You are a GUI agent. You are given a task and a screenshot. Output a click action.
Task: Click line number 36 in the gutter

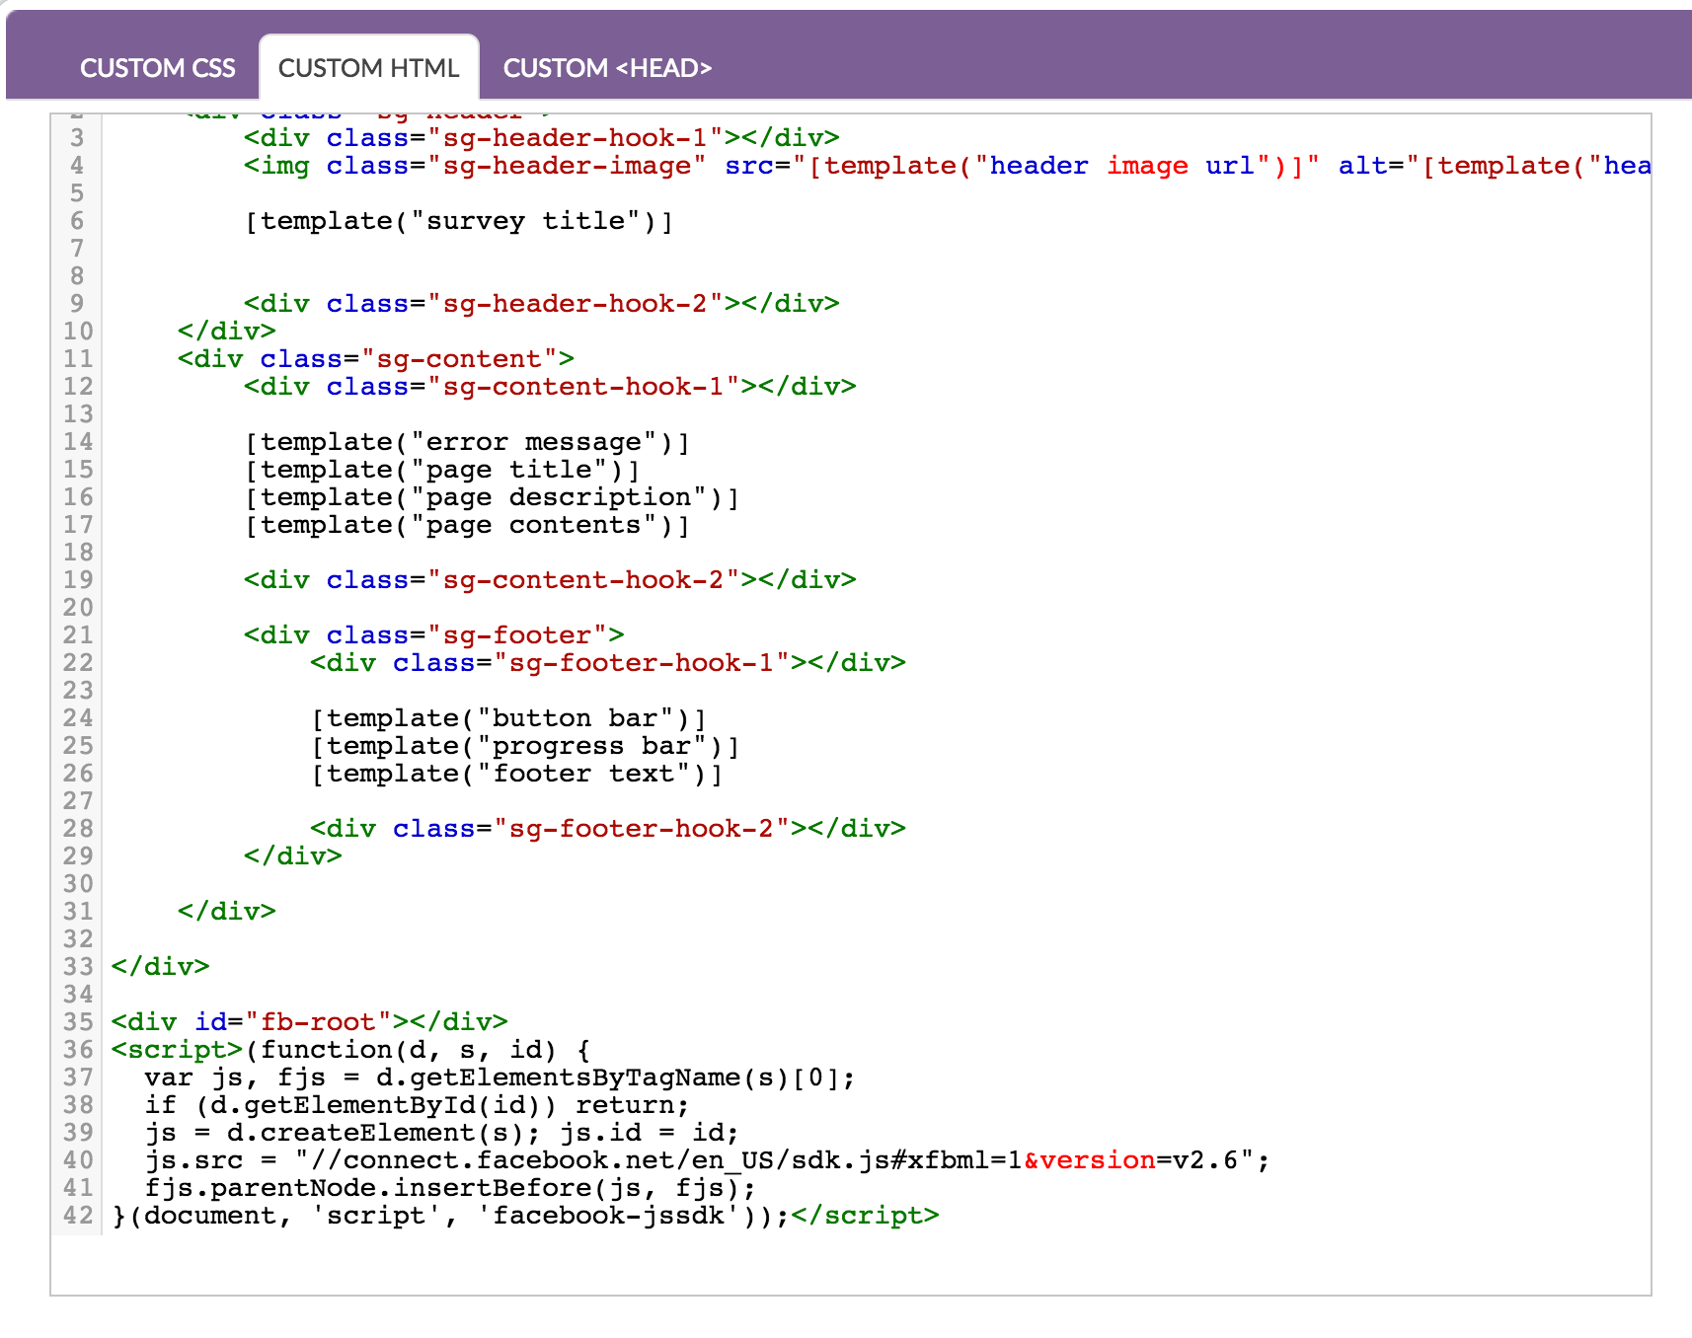(78, 1050)
